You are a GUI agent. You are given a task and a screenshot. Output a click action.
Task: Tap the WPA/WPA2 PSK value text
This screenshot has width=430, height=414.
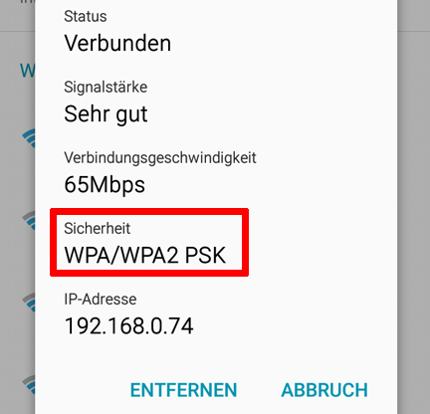145,255
